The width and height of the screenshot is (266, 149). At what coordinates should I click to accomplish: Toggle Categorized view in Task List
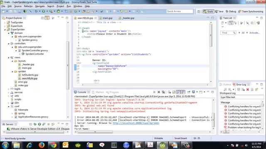(231, 23)
